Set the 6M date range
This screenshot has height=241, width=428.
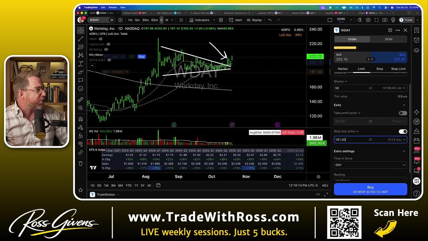coord(120,185)
